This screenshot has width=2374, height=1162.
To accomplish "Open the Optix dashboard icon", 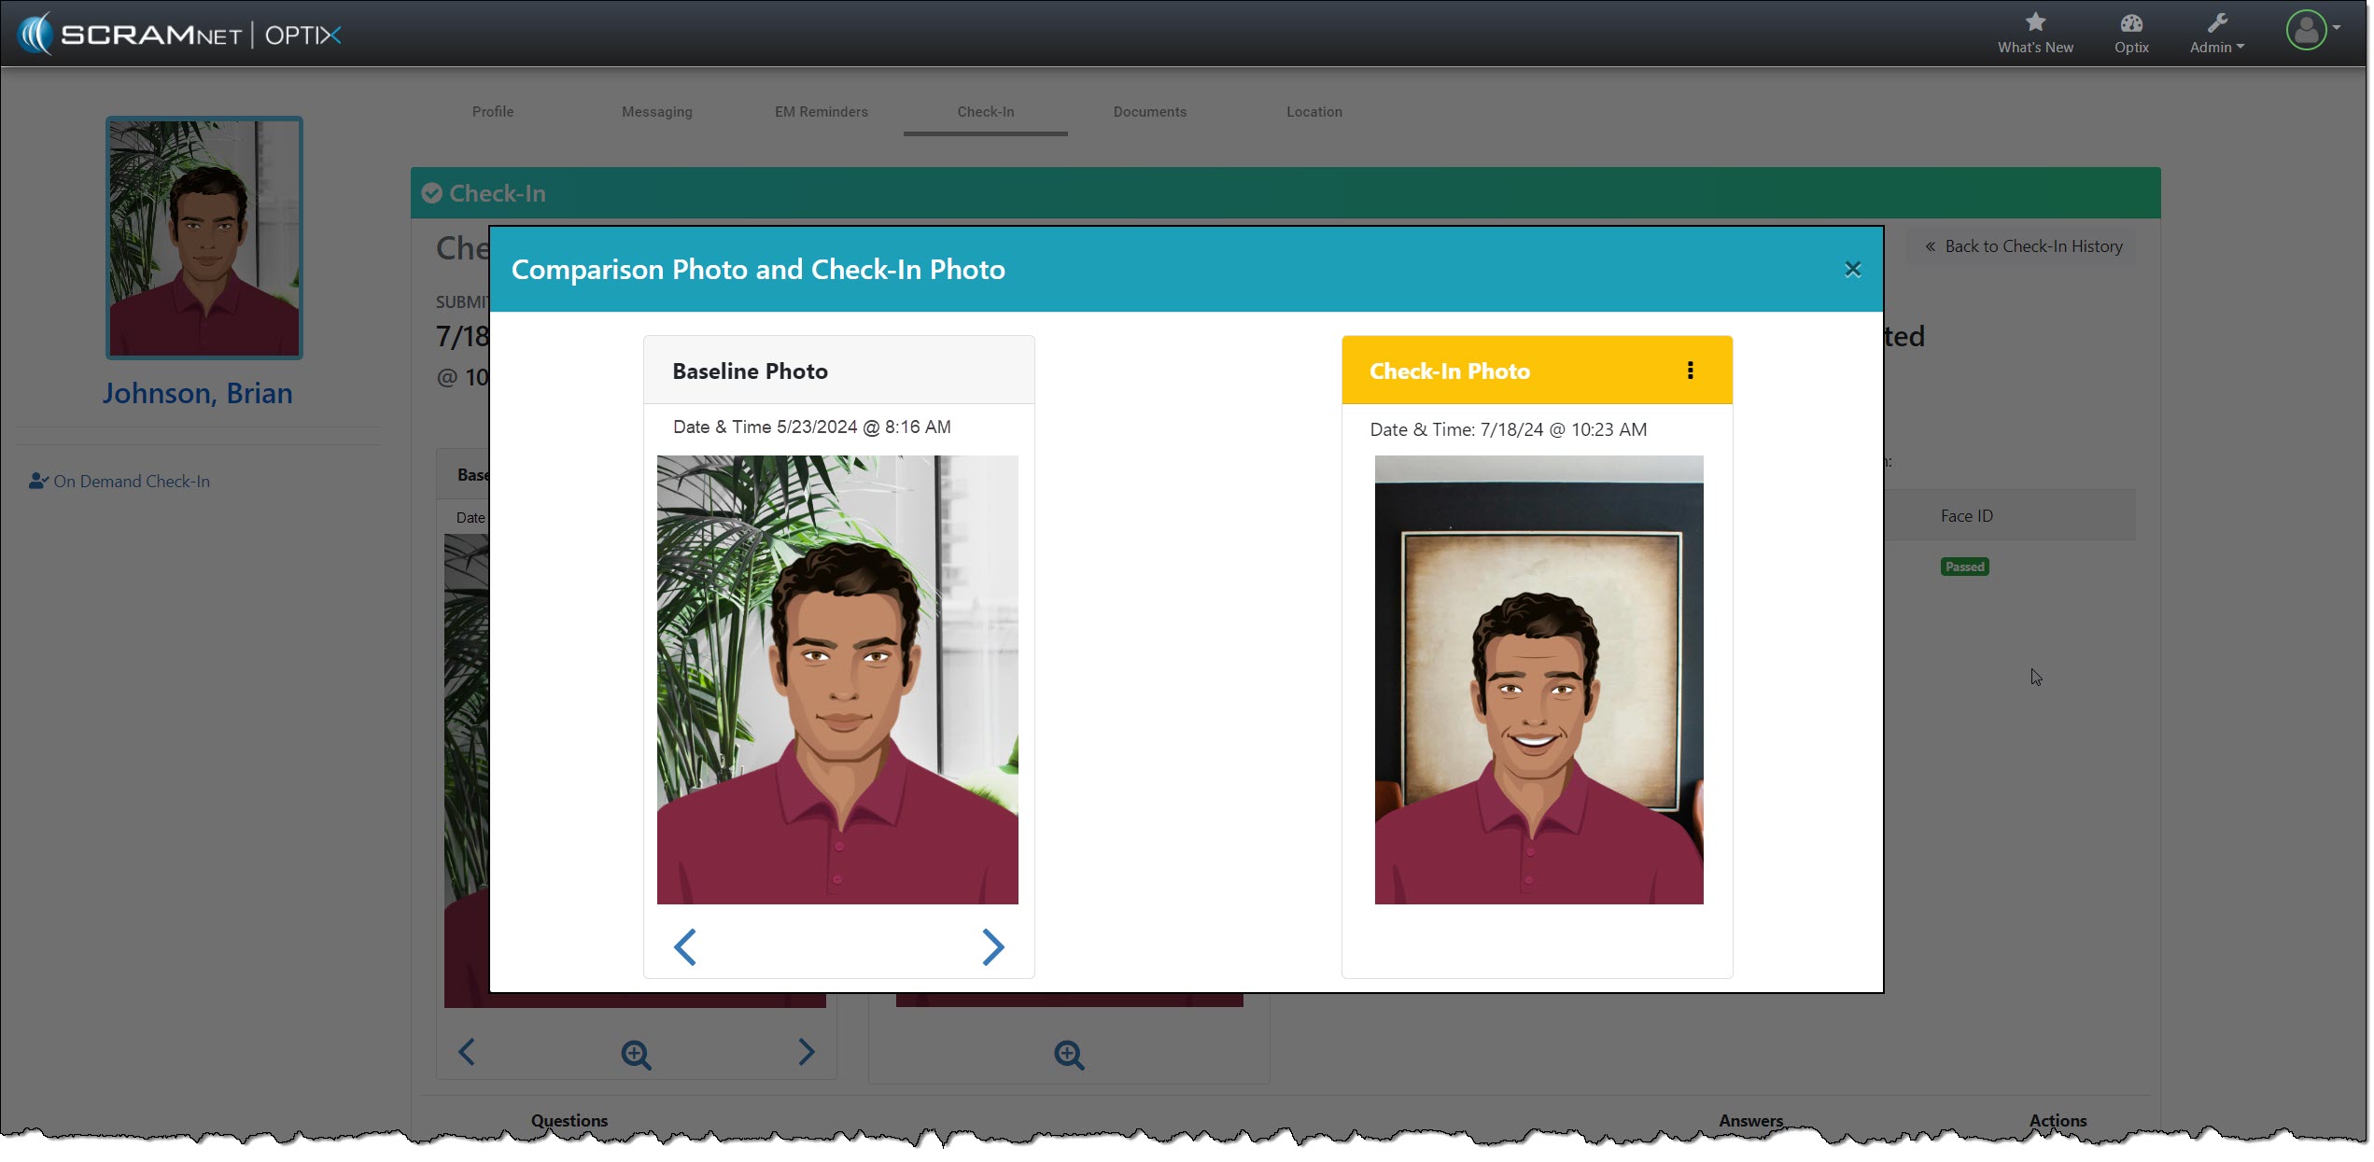I will click(x=2130, y=22).
